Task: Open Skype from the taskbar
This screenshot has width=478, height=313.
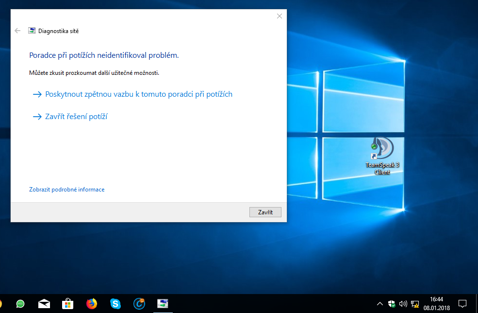Action: point(115,304)
